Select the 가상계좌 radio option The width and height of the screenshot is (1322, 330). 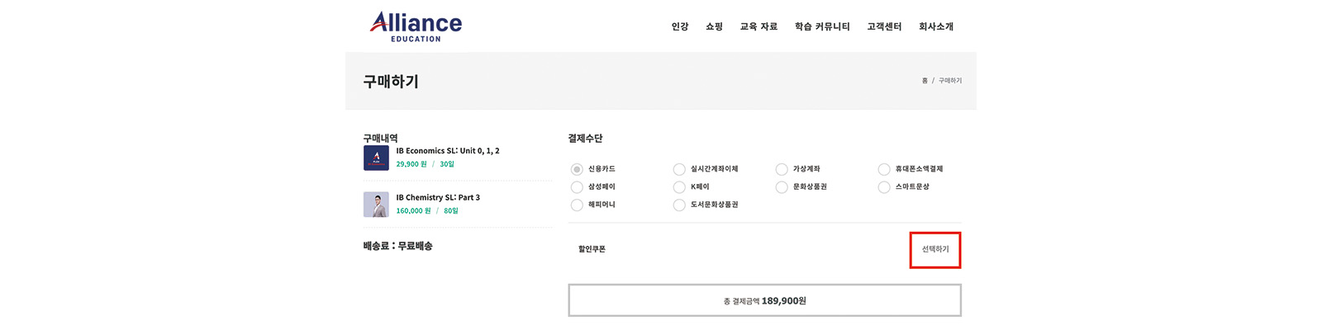(x=782, y=169)
